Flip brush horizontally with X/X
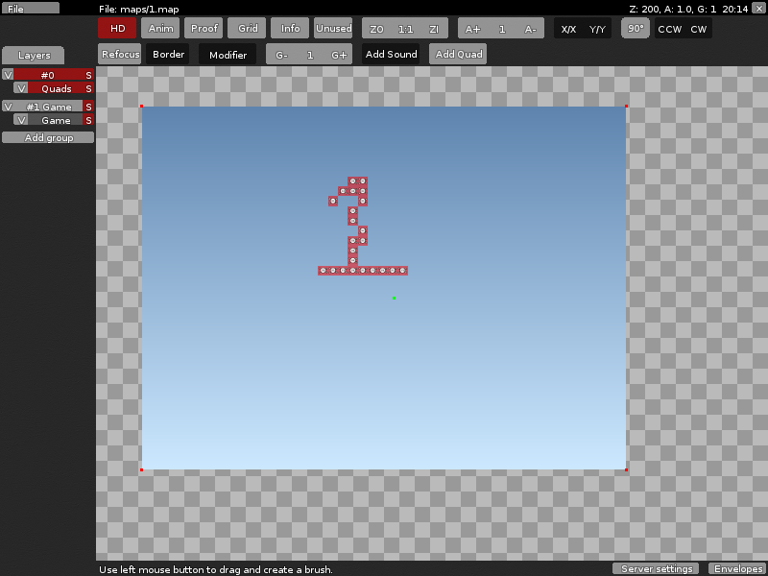Viewport: 768px width, 576px height. pyautogui.click(x=568, y=29)
